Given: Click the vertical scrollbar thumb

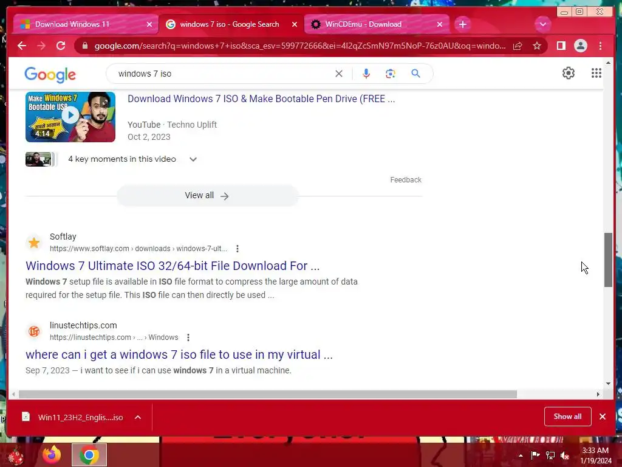Looking at the screenshot, I should click(608, 260).
